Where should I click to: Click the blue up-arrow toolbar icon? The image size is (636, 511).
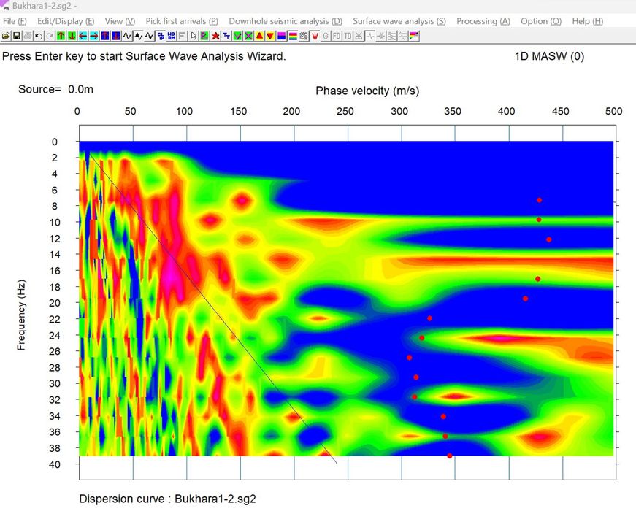105,36
